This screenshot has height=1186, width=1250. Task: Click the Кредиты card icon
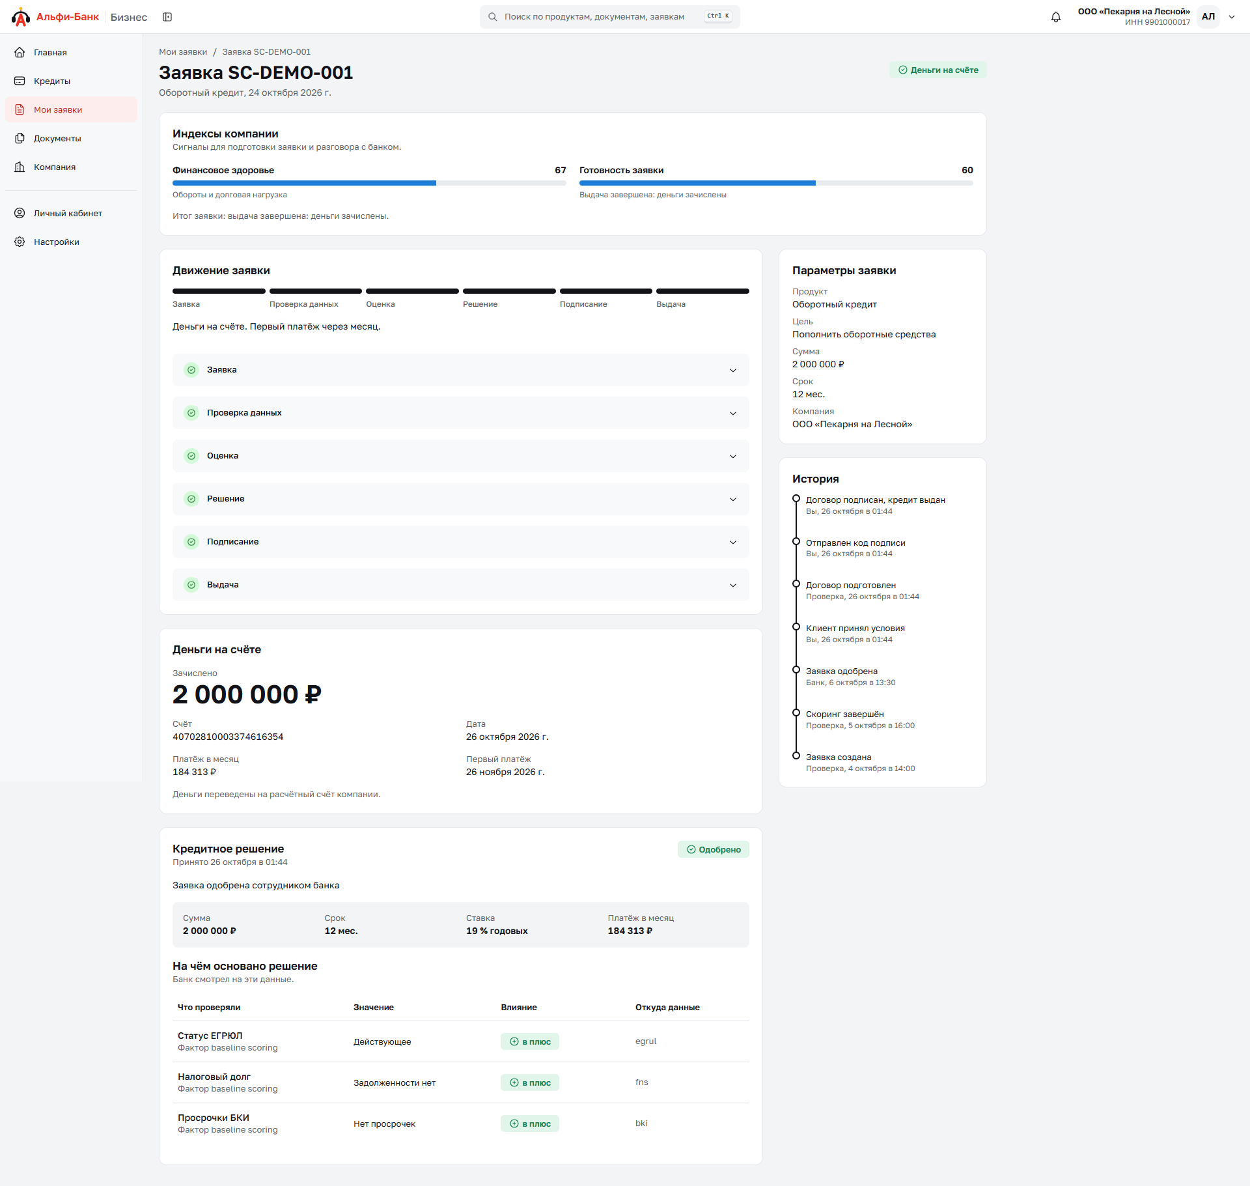(x=20, y=81)
